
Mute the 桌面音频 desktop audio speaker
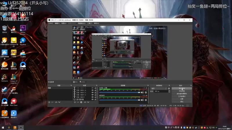pyautogui.click(x=142, y=100)
